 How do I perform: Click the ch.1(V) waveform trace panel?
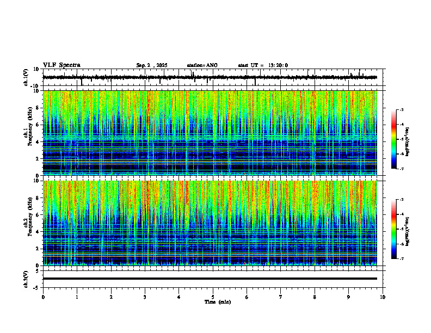click(x=214, y=77)
